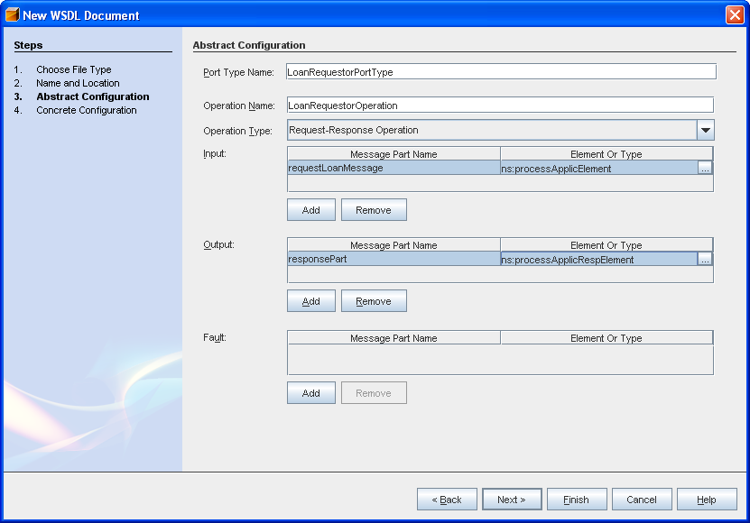Viewport: 750px width, 523px height.
Task: Remove the selected Output message part
Action: pos(374,301)
